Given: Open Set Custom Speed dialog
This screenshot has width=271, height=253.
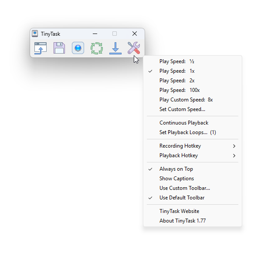Looking at the screenshot, I should [193, 109].
